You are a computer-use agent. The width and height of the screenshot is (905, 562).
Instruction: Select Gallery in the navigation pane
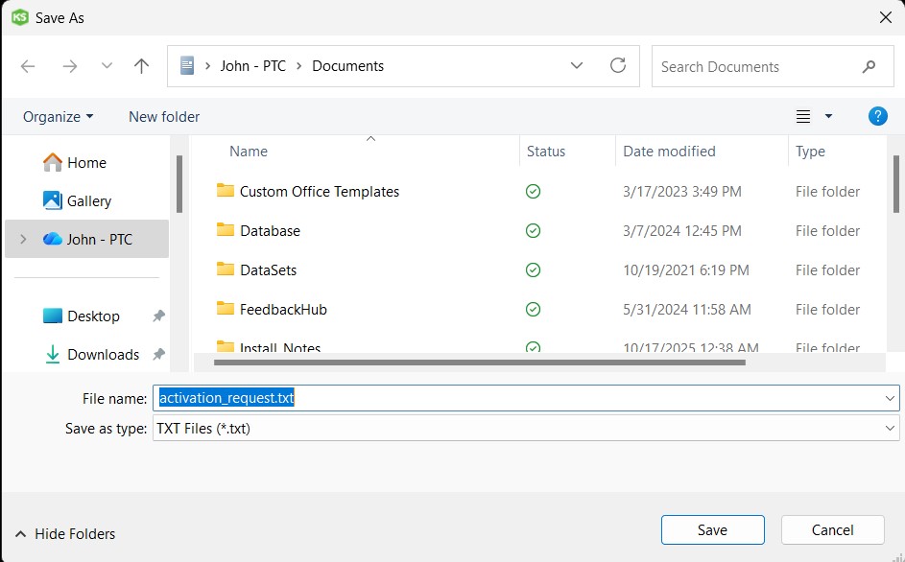88,200
